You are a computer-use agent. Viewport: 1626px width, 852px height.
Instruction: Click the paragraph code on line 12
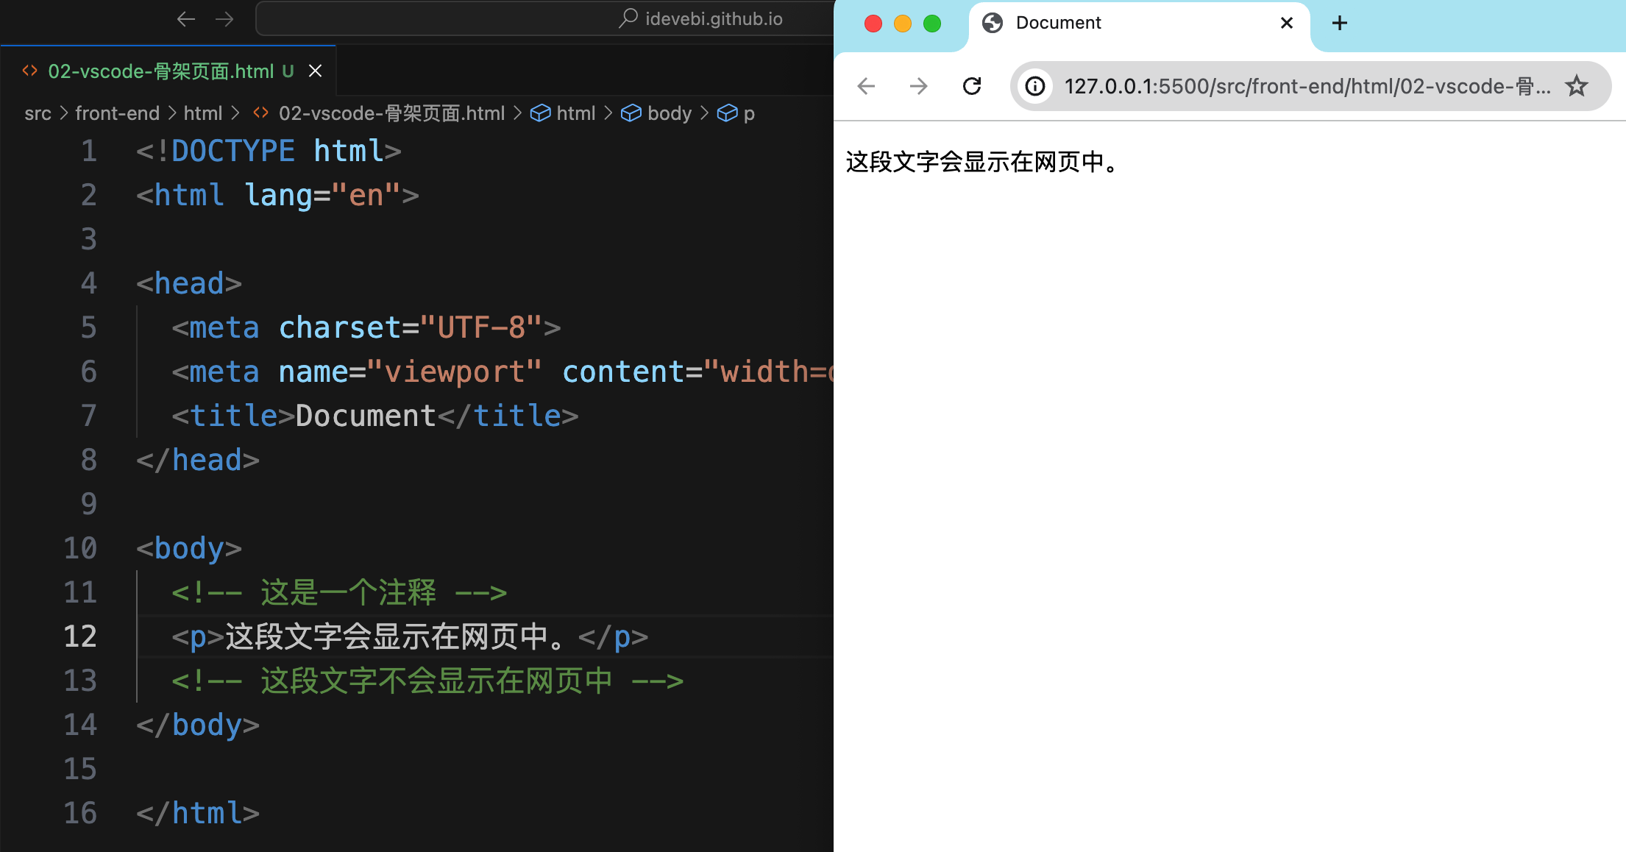pyautogui.click(x=410, y=636)
